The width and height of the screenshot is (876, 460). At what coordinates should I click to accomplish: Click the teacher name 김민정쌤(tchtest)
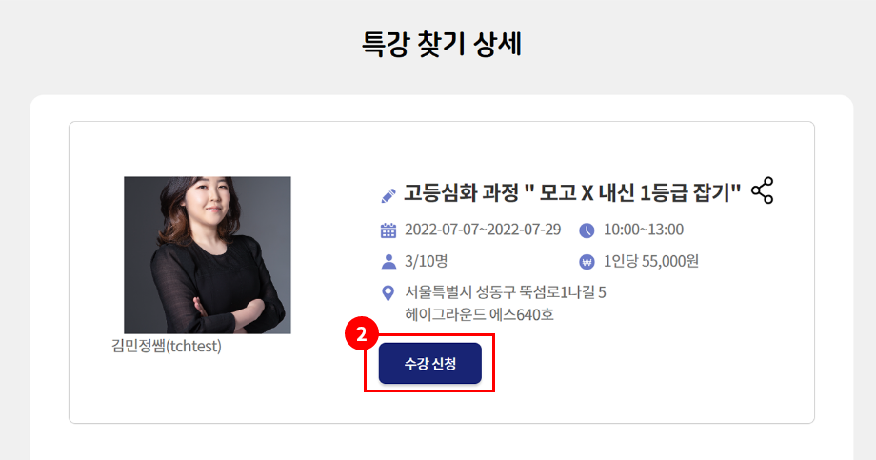(x=167, y=346)
